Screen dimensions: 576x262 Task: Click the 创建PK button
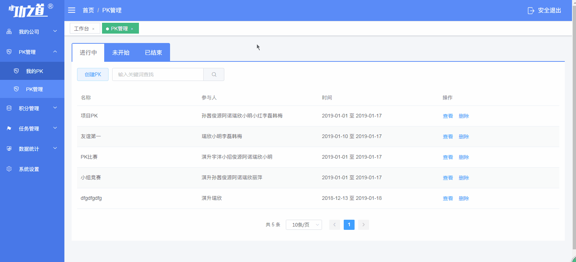click(x=93, y=74)
